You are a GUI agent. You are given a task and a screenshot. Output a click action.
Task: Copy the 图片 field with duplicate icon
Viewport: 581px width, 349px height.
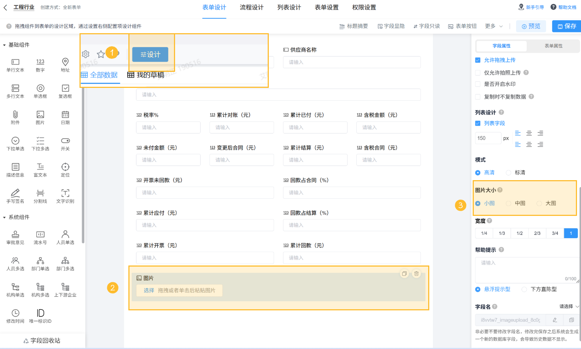[x=404, y=274]
